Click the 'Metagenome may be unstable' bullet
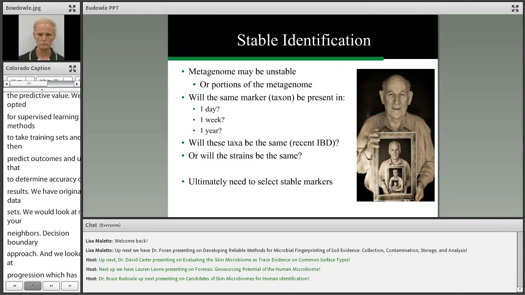 pos(242,72)
